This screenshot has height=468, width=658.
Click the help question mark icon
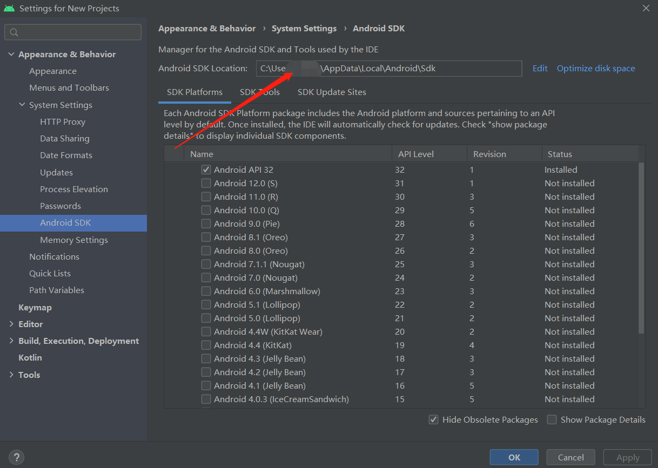(16, 457)
